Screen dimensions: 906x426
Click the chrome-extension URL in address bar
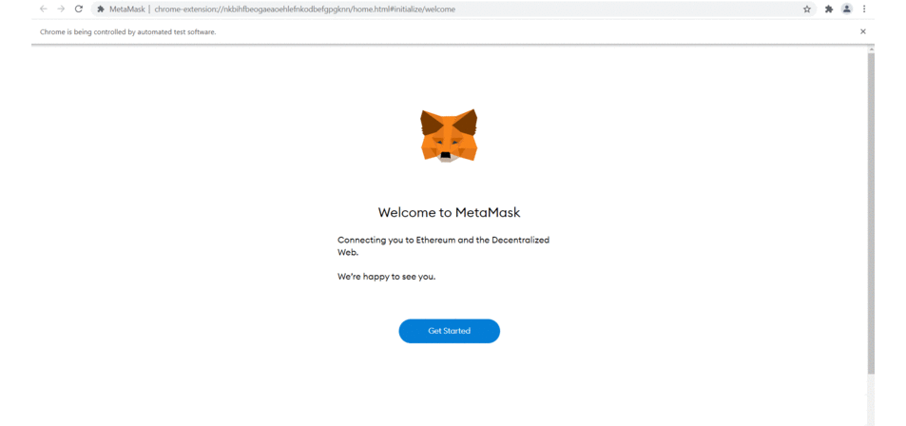coord(304,10)
